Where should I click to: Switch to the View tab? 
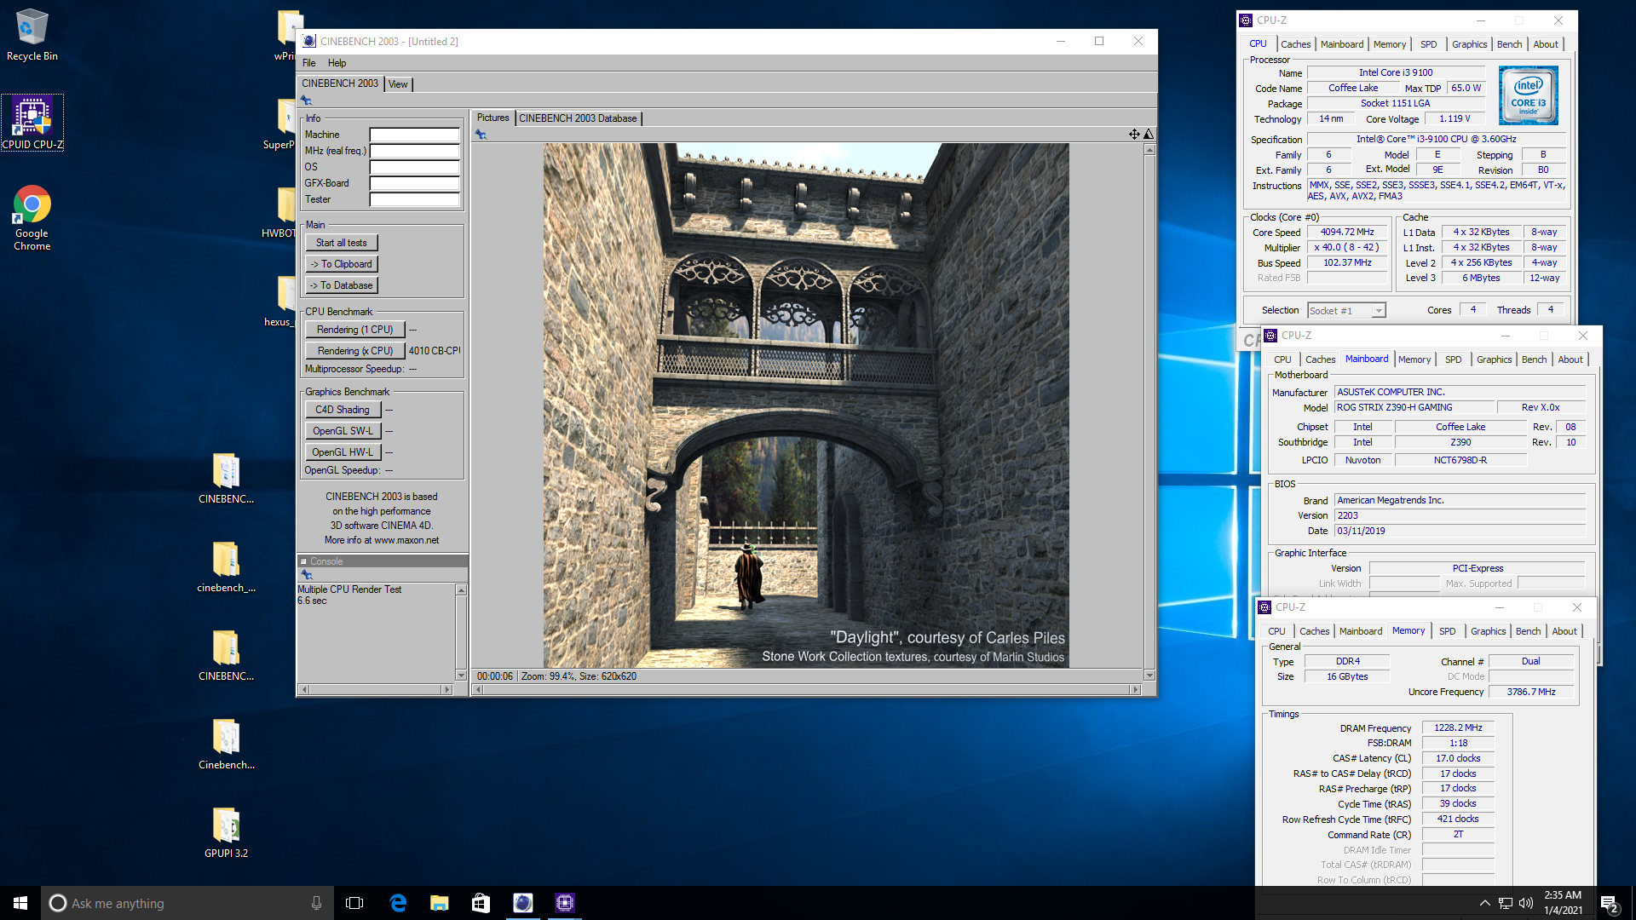398,84
